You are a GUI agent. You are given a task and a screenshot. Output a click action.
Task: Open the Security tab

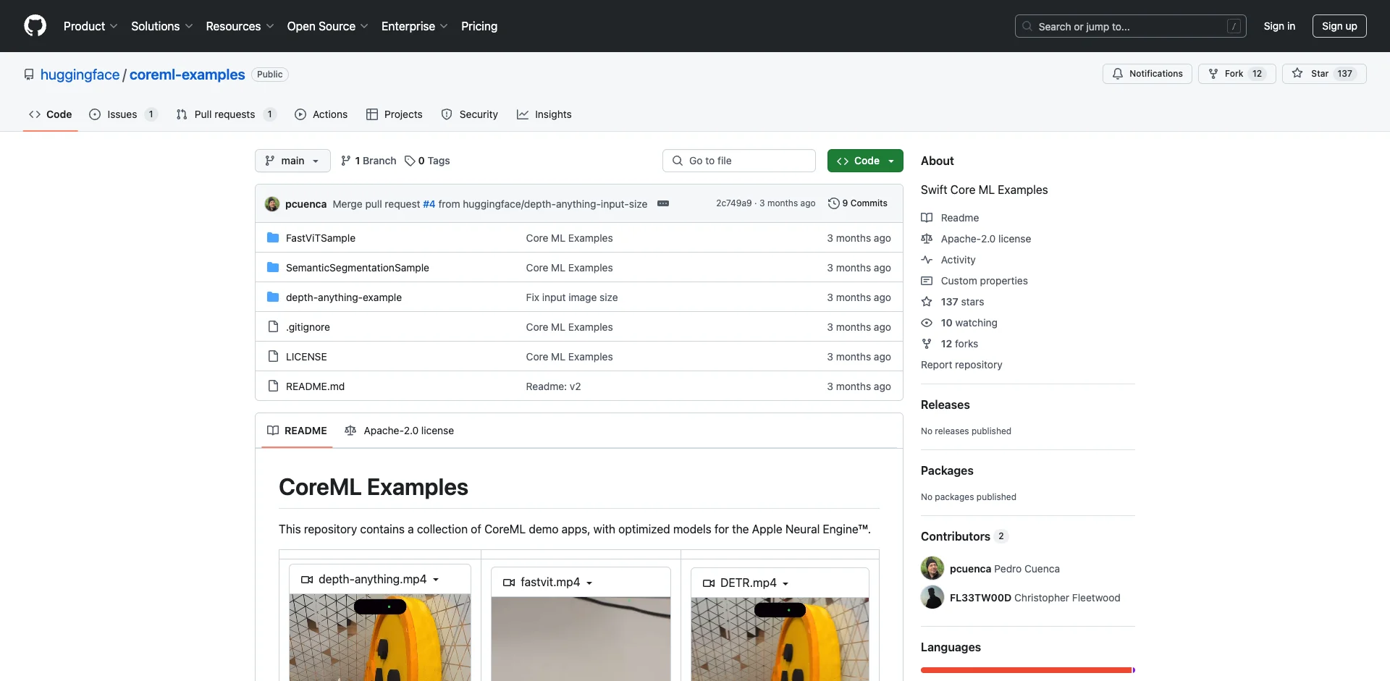470,114
